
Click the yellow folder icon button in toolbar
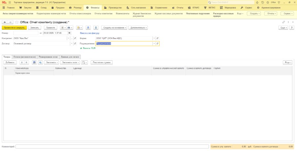tap(79, 28)
